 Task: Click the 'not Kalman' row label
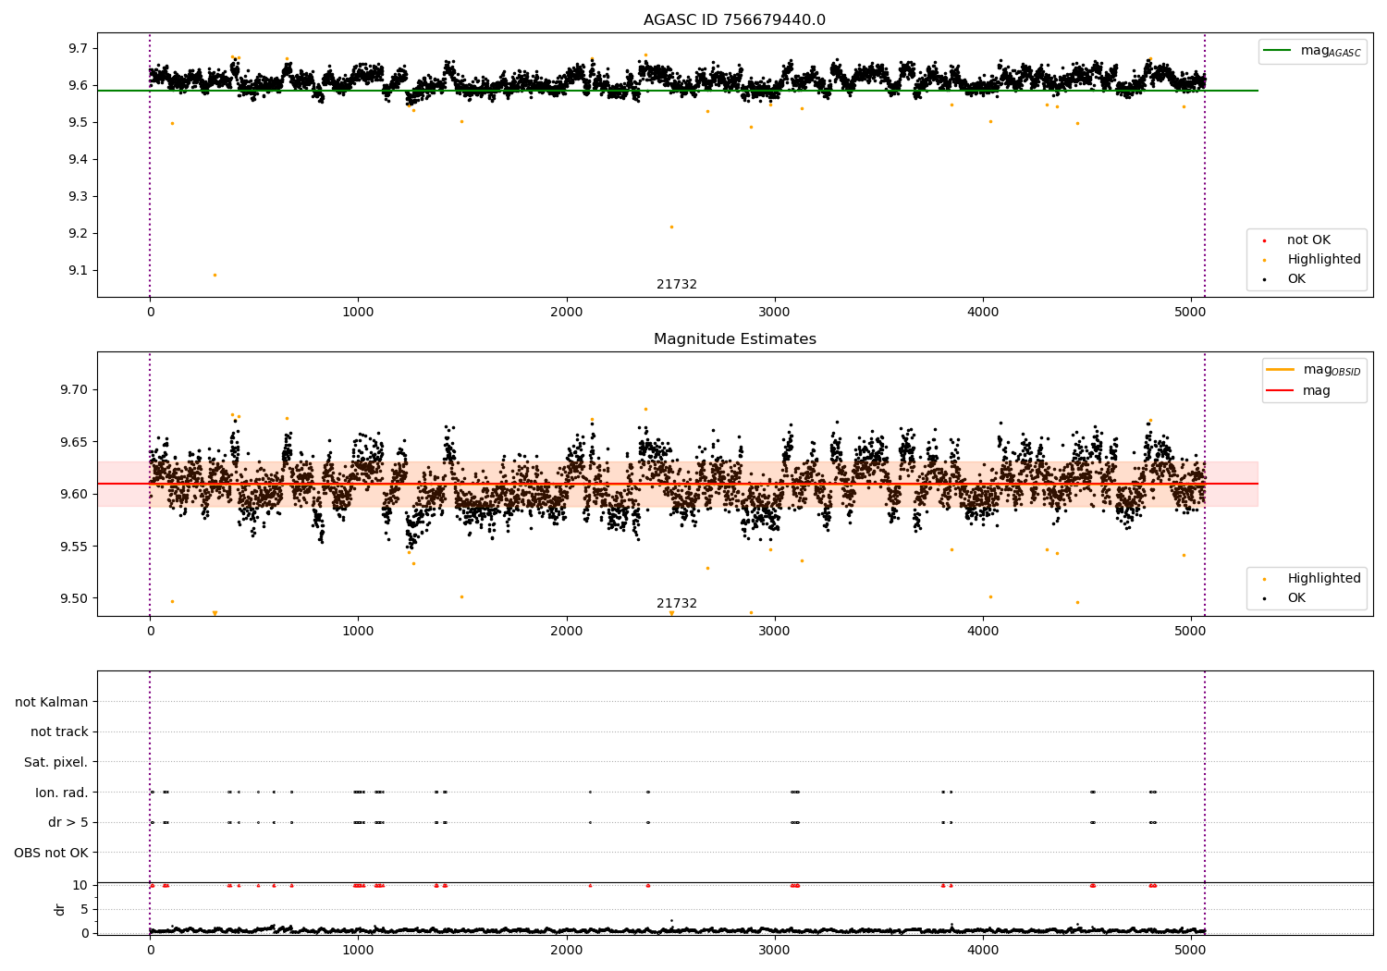point(52,702)
